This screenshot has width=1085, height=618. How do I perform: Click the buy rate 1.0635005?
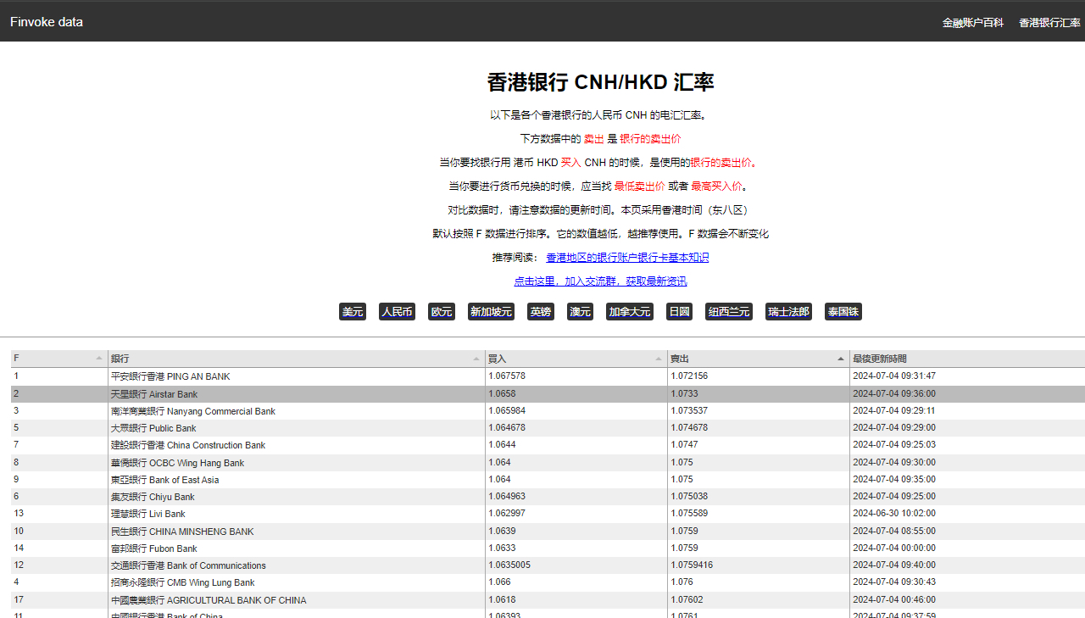(509, 565)
